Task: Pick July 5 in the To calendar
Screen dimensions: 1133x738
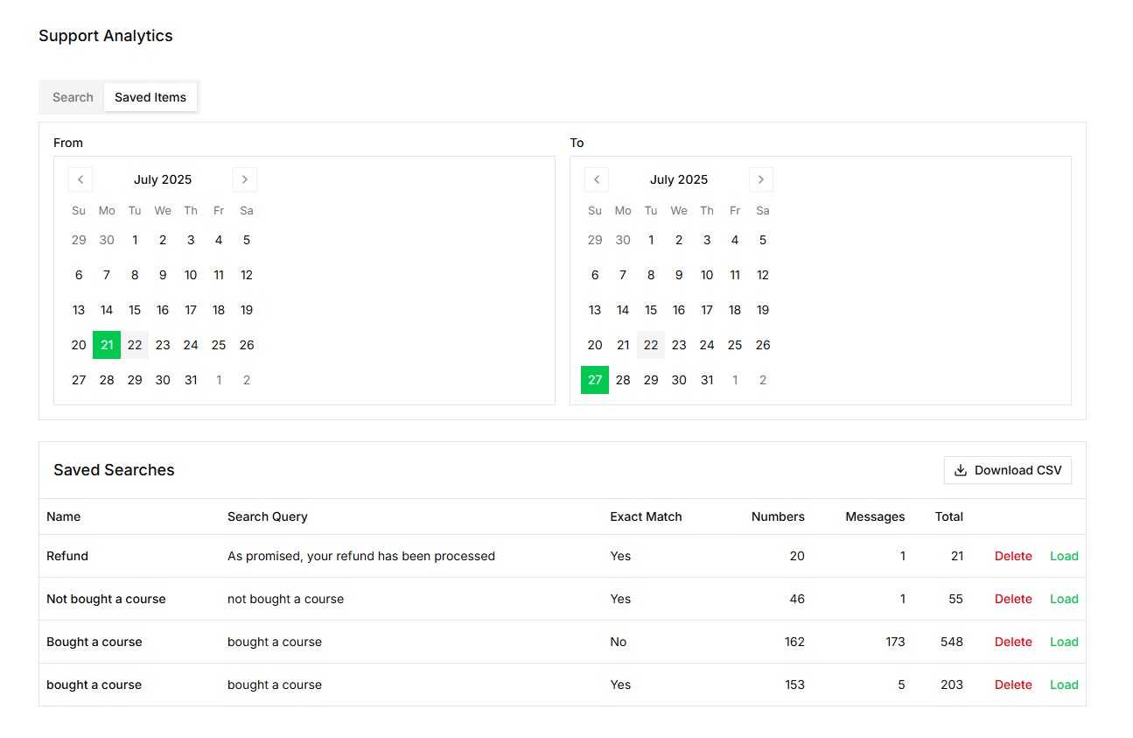Action: pyautogui.click(x=763, y=240)
